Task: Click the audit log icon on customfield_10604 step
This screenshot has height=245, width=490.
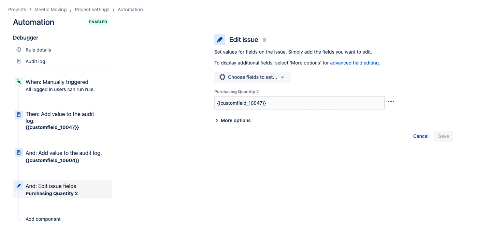Action: coord(19,153)
